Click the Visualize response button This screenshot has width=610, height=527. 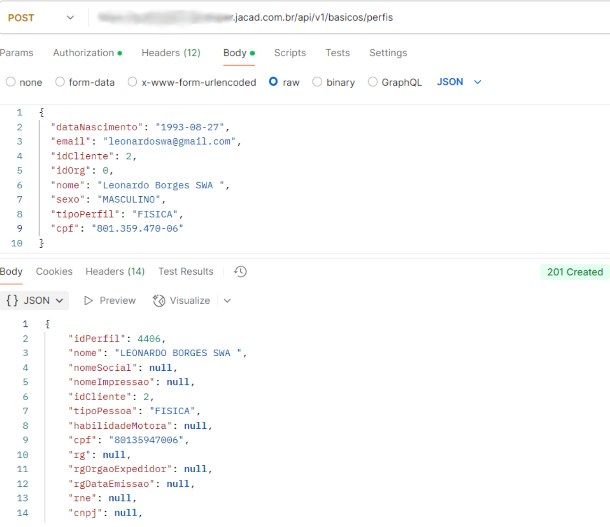tap(182, 301)
